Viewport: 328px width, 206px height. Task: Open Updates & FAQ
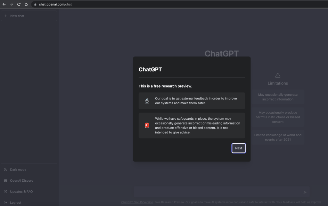pyautogui.click(x=21, y=192)
